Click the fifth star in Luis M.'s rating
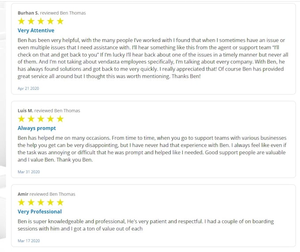The height and width of the screenshot is (252, 300). 60,119
